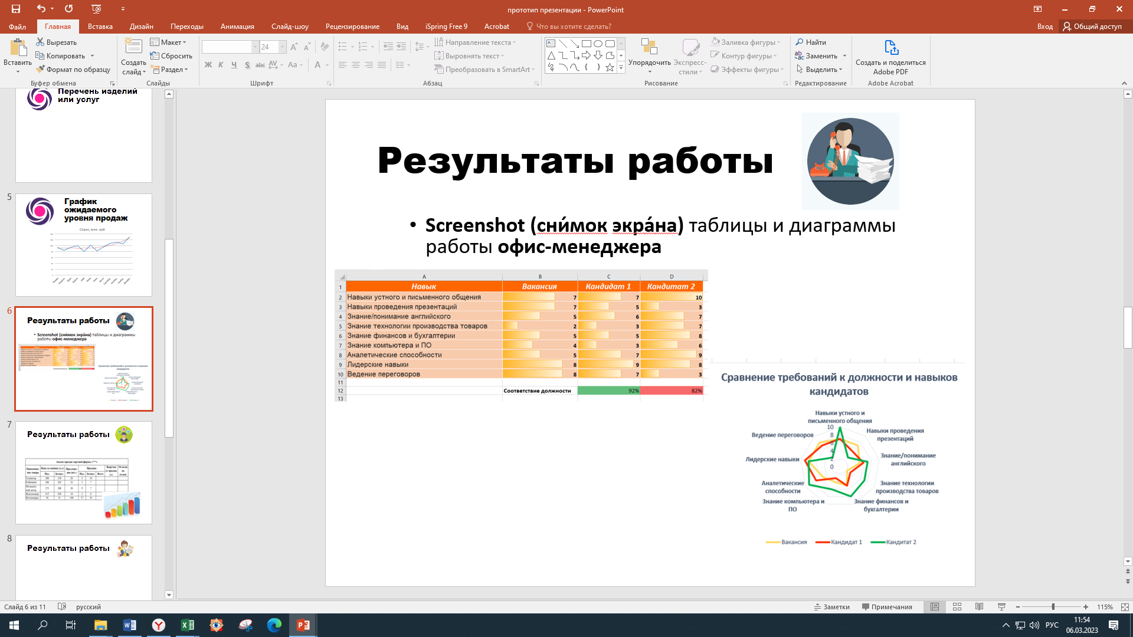The width and height of the screenshot is (1133, 637).
Task: Open the Анимация ribbon tab
Action: 237,27
